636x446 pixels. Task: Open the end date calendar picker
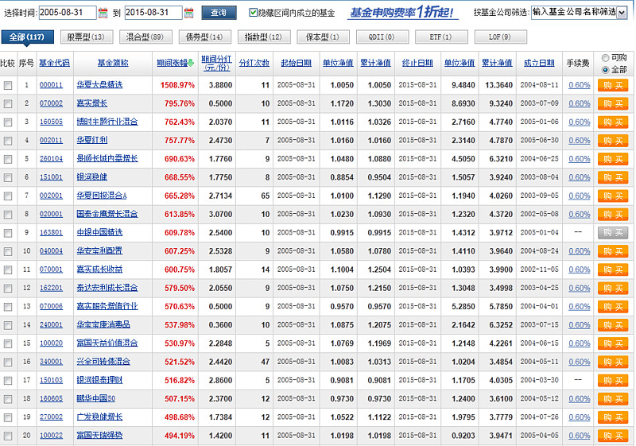pos(188,13)
